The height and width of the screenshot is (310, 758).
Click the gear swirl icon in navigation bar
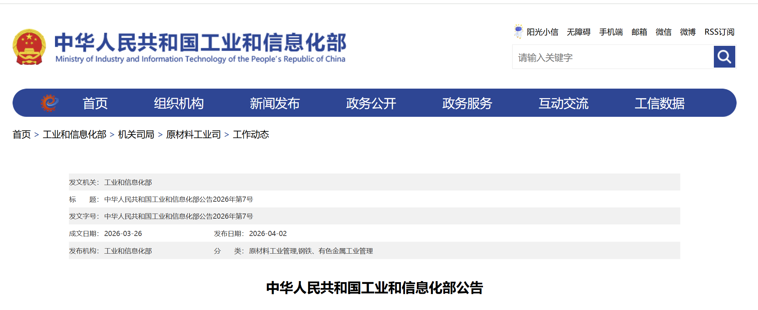coord(50,103)
